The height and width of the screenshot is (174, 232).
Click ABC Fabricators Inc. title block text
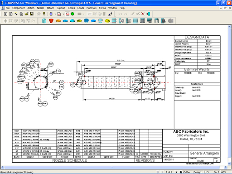point(191,131)
